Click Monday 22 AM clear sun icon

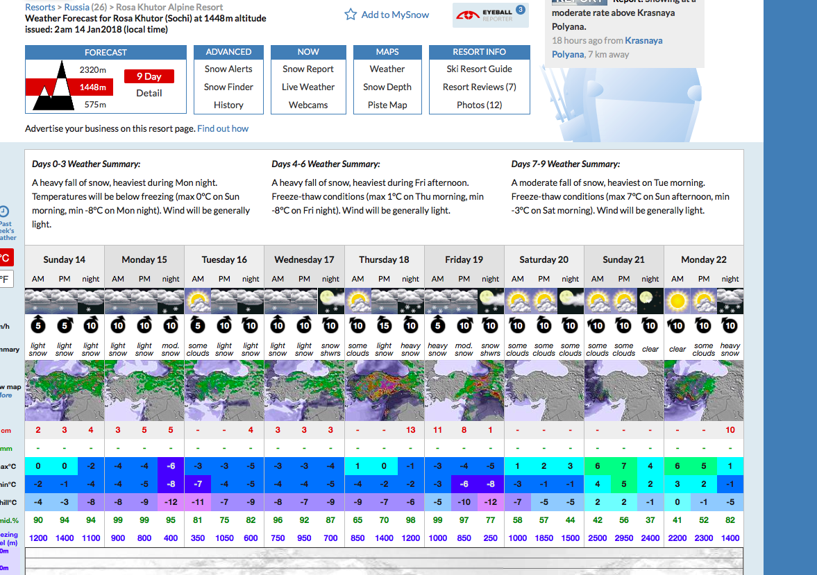[x=677, y=302]
